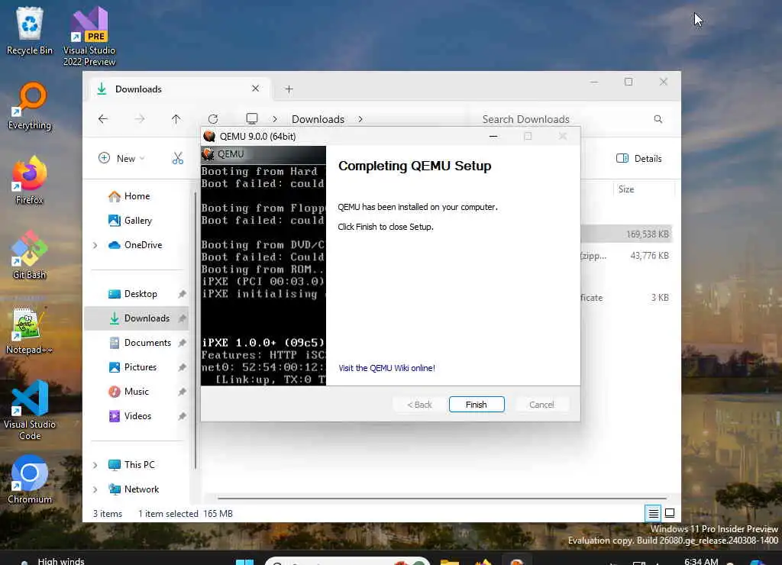Launch Visual Studio Code desktop icon
782x565 pixels.
tap(30, 410)
